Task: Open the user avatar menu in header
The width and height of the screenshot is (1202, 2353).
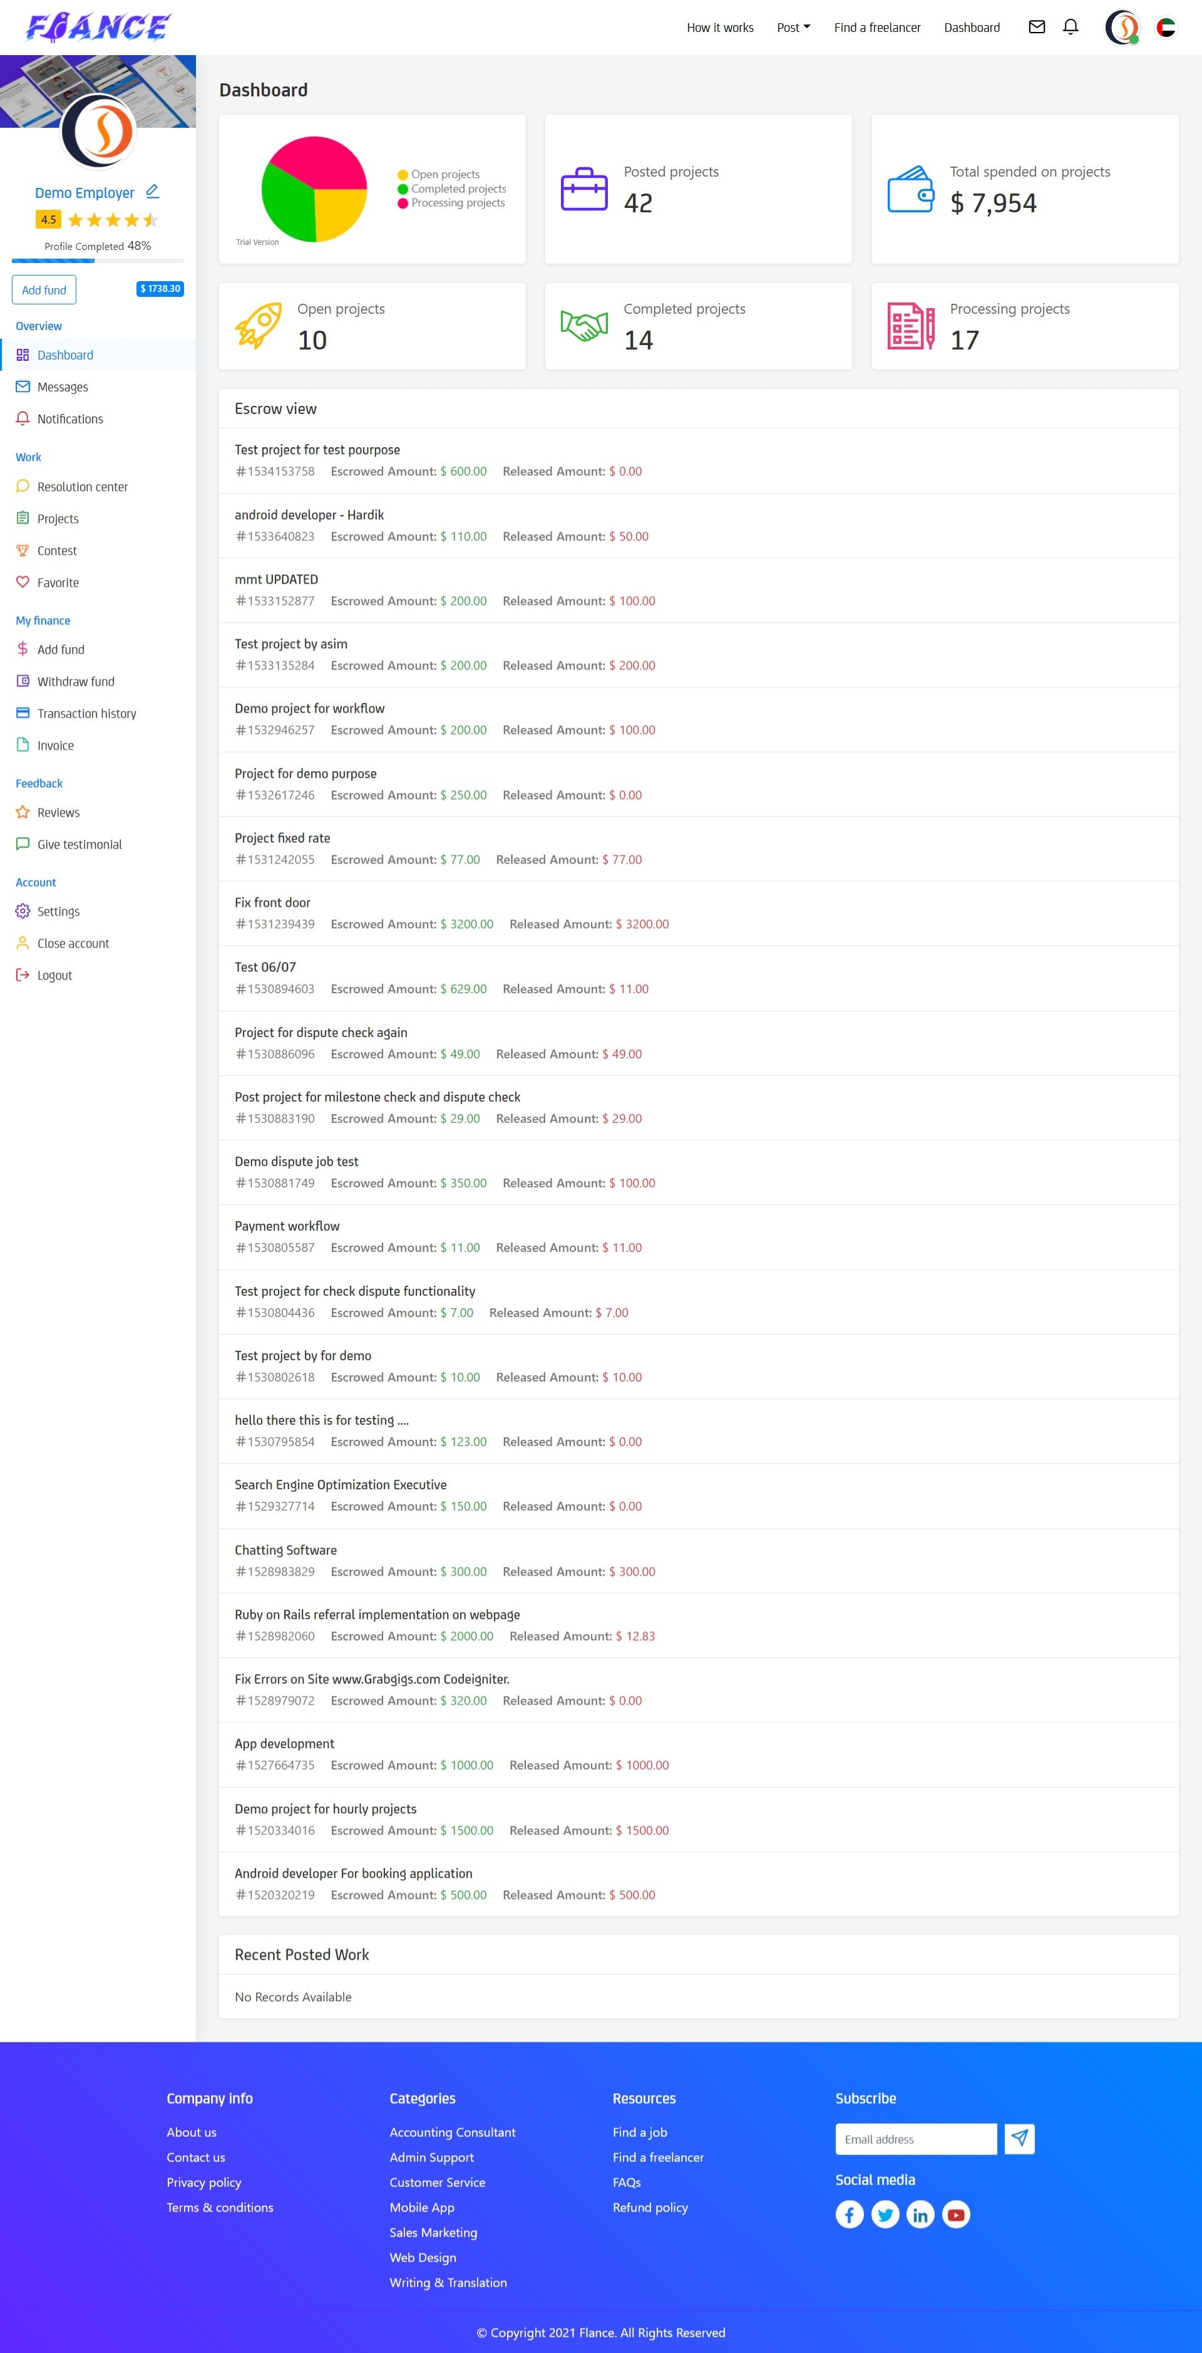Action: click(1122, 28)
